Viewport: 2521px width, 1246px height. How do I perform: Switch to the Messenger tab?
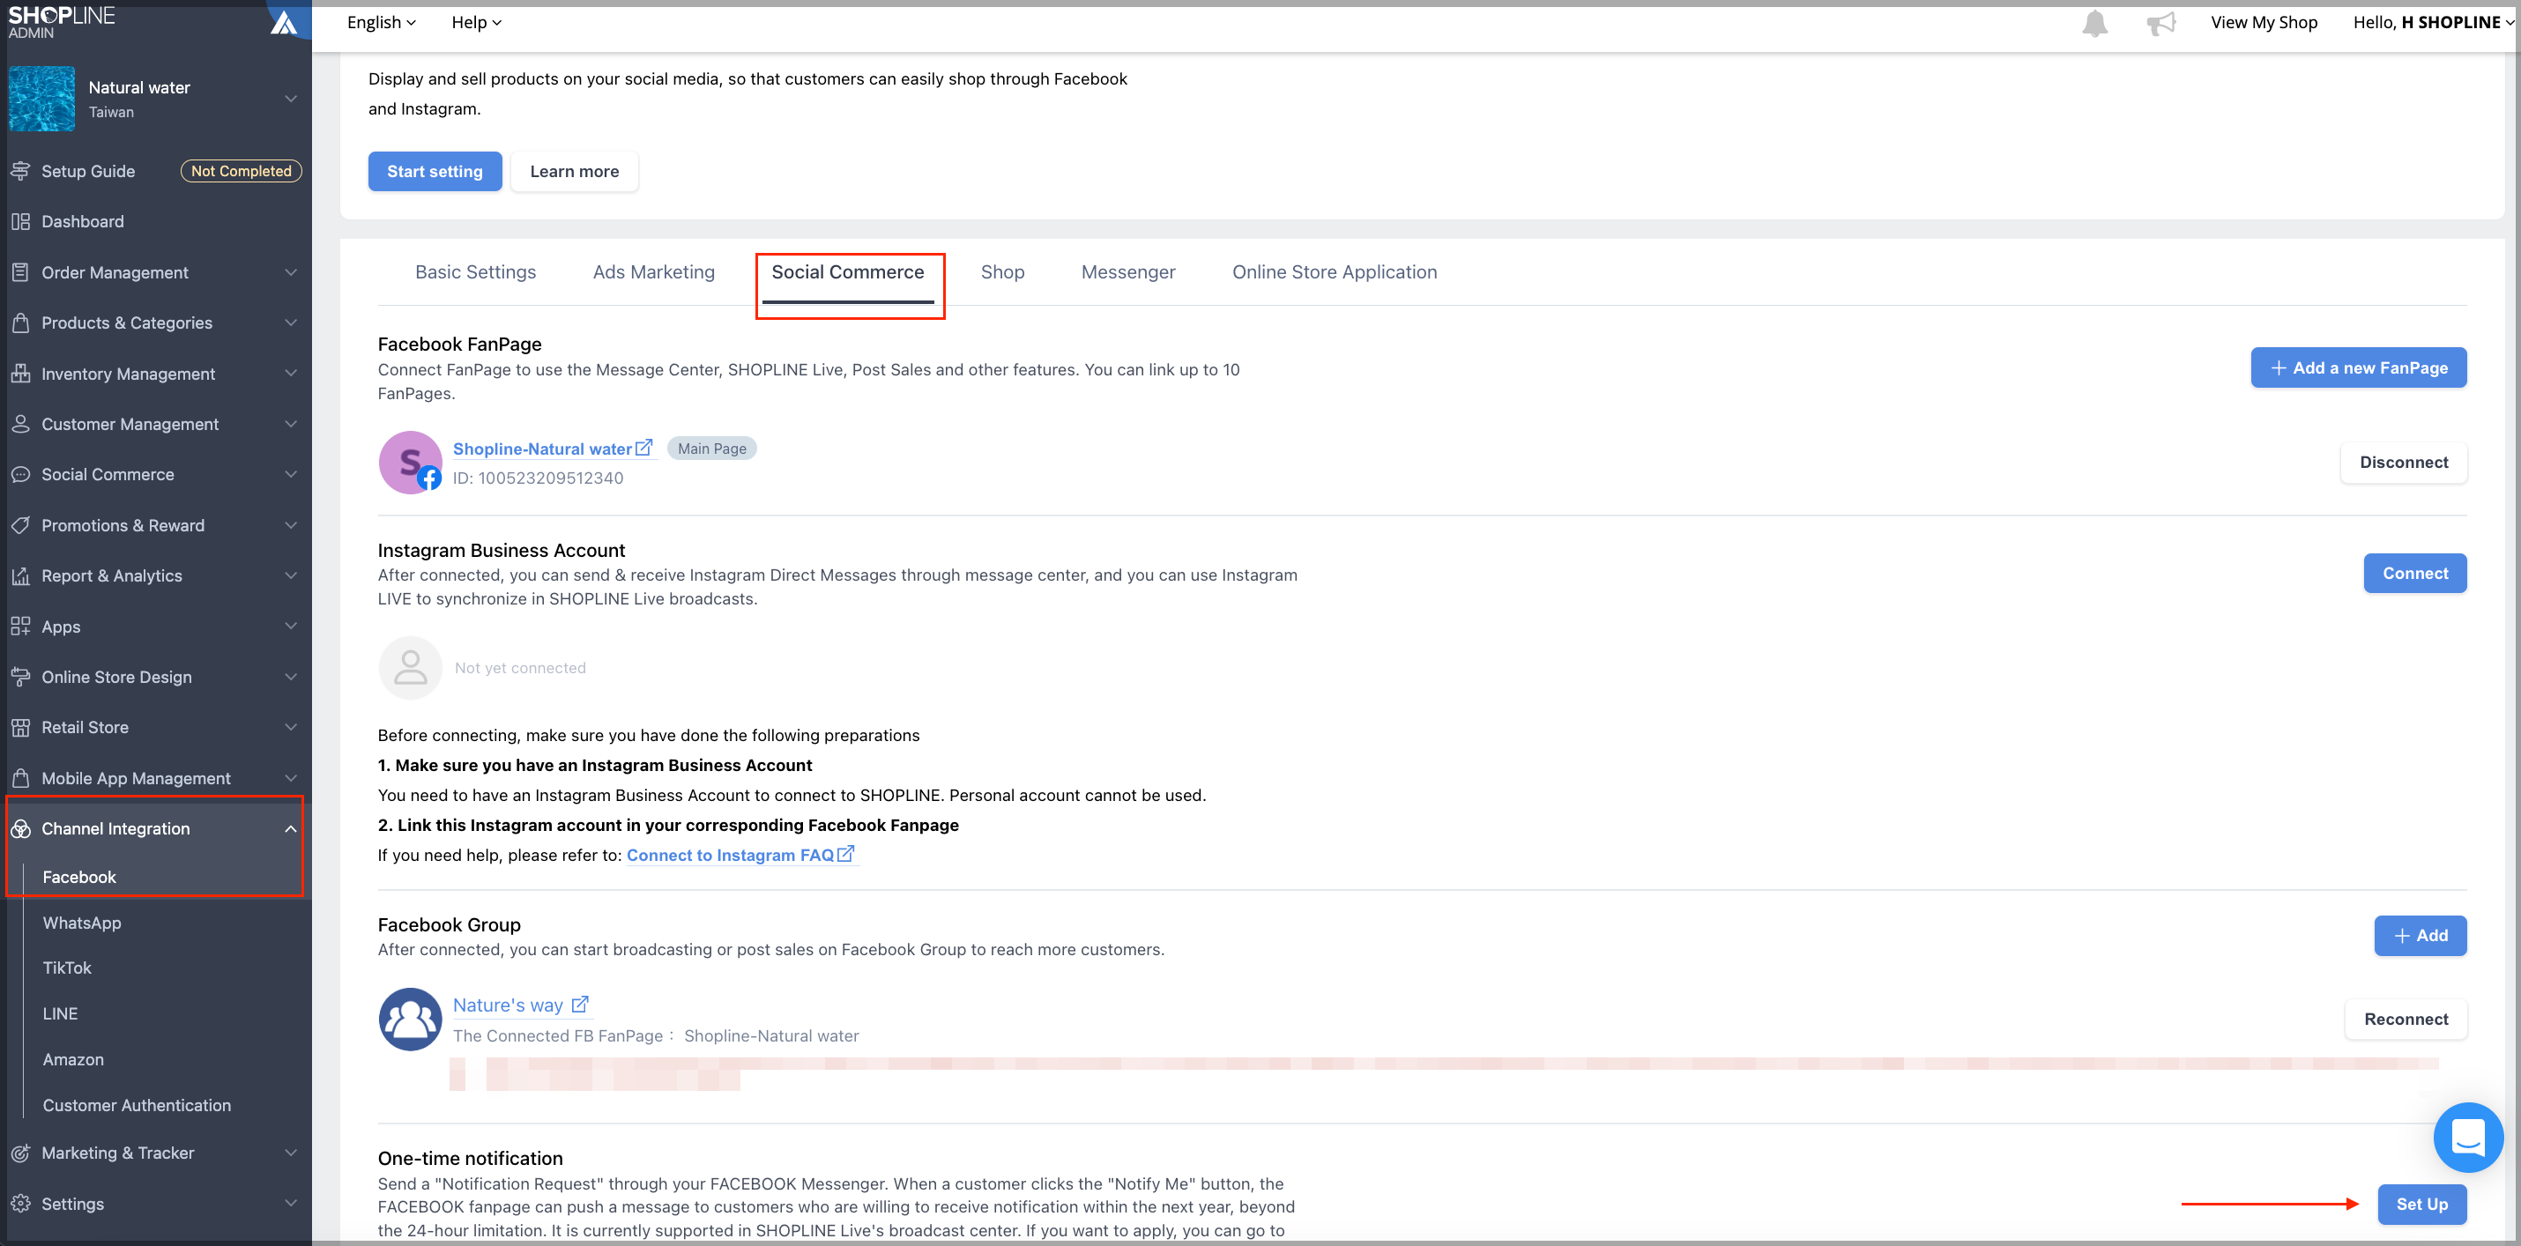pyautogui.click(x=1128, y=272)
